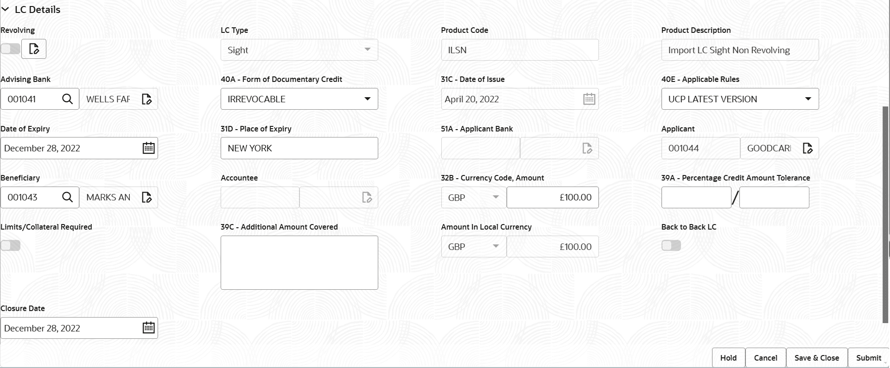The width and height of the screenshot is (890, 368).
Task: Open the calendar for Date of Expiry
Action: [x=148, y=148]
